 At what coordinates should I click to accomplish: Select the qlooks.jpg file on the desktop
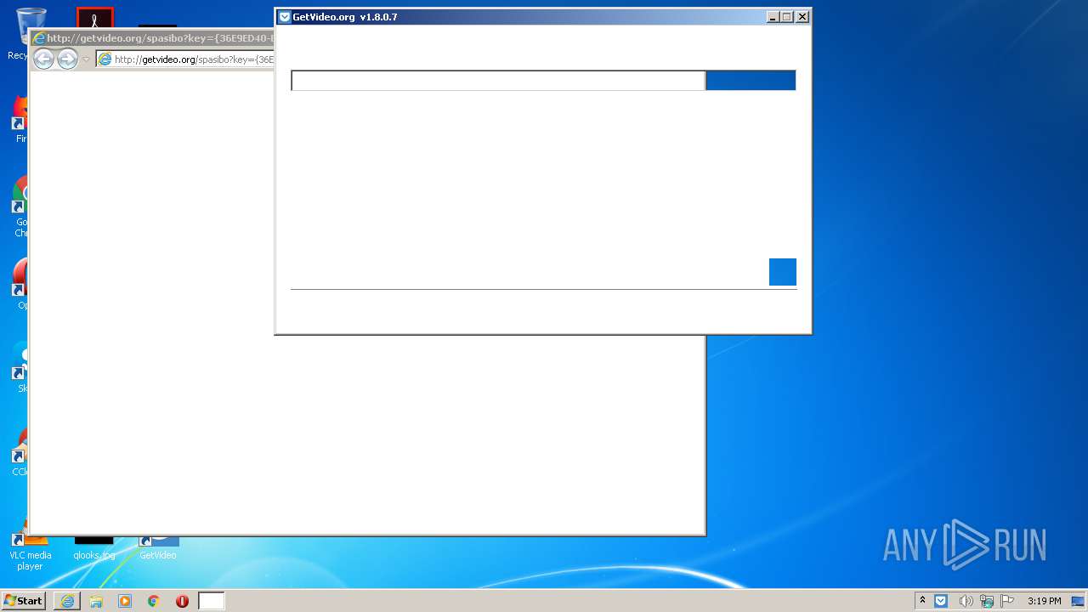click(x=93, y=548)
